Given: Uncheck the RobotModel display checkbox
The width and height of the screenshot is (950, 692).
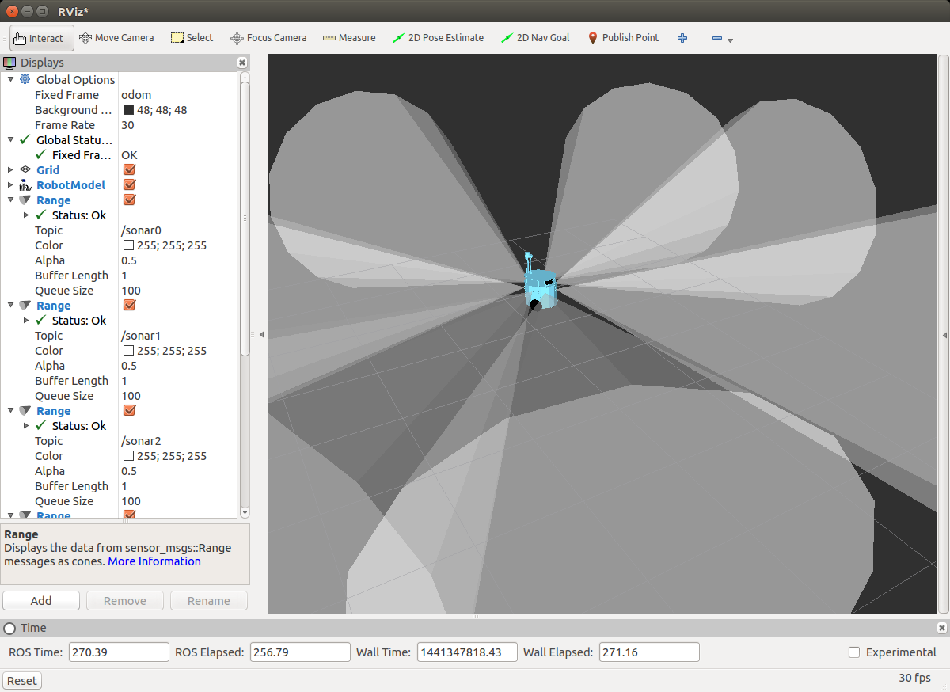Looking at the screenshot, I should pyautogui.click(x=130, y=185).
